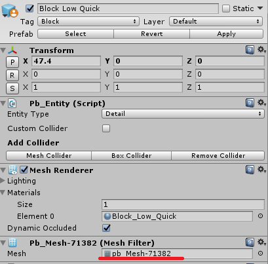
Task: Click the Mesh Filter grid icon
Action: click(x=12, y=242)
